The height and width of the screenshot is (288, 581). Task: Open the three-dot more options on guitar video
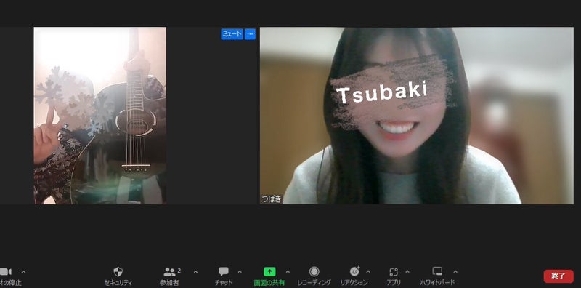[250, 34]
